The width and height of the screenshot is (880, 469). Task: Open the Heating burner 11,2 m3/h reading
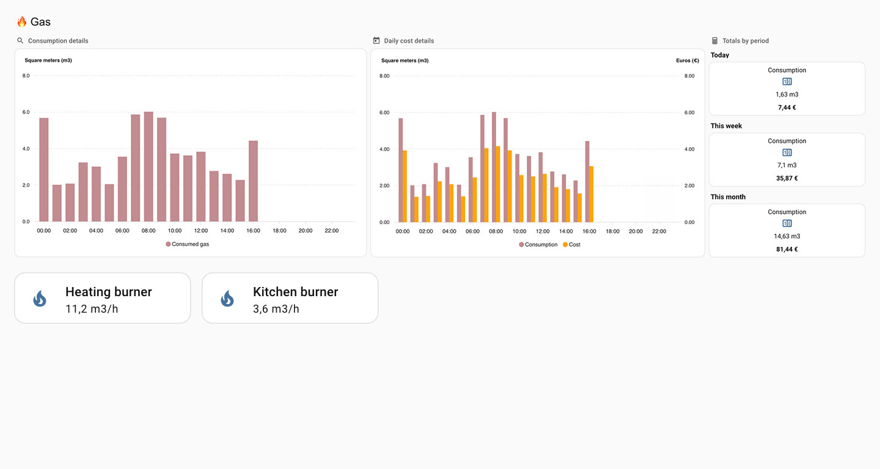[x=92, y=309]
